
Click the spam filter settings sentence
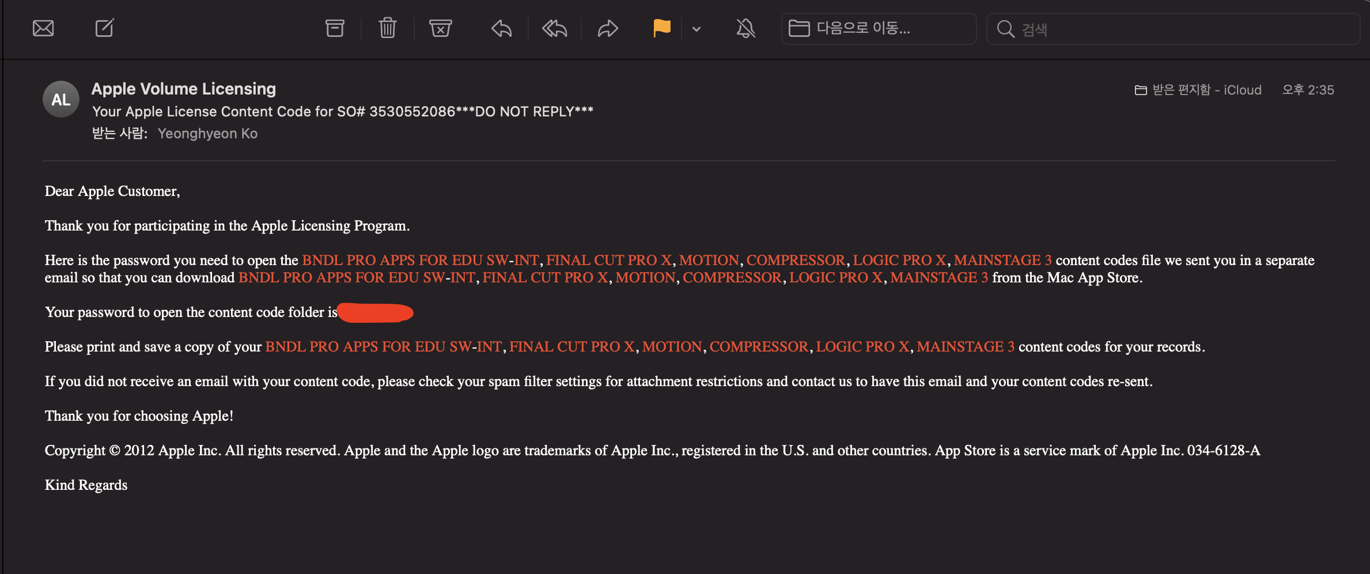coord(599,382)
